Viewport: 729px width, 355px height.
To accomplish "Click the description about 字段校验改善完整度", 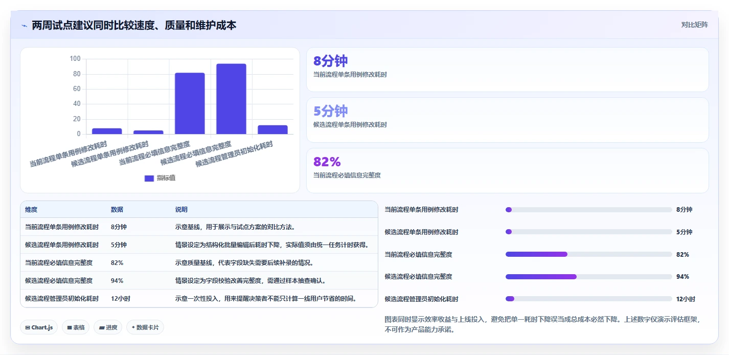I will pyautogui.click(x=250, y=280).
